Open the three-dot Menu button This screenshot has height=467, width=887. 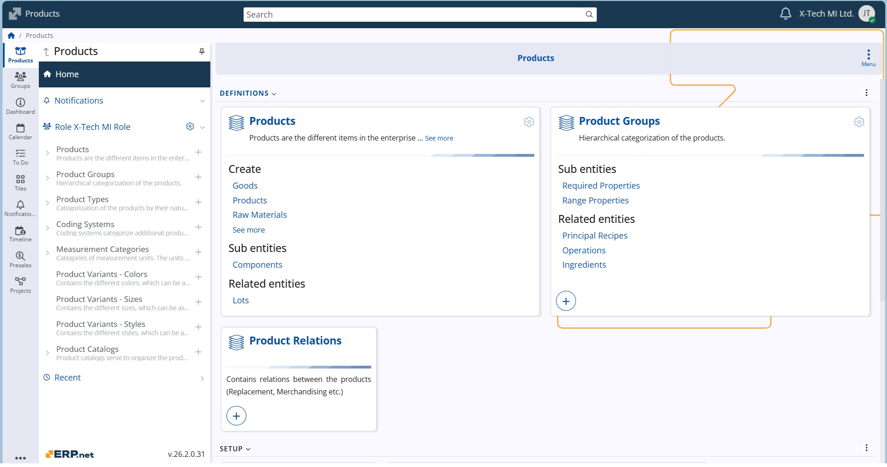click(868, 58)
